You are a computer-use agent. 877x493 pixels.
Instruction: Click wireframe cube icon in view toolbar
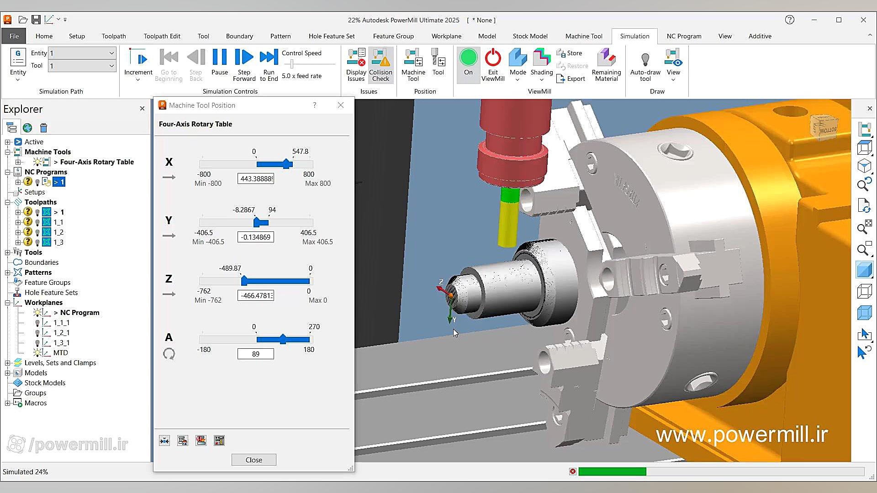[864, 290]
